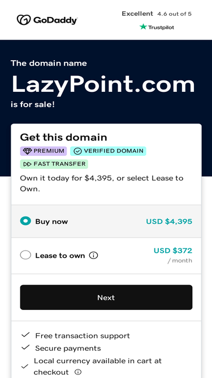The width and height of the screenshot is (212, 378).
Task: Click the USD $4,395 price
Action: (169, 222)
